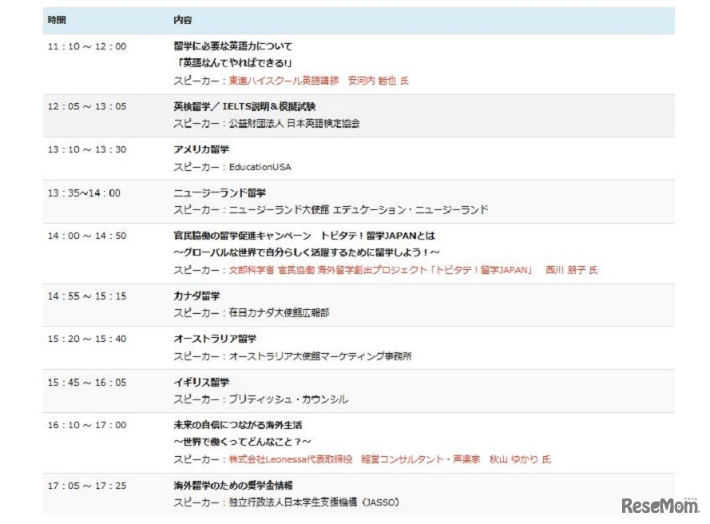Image resolution: width=710 pixels, height=524 pixels.
Task: Select the 14:00～14:50 time cell
Action: (87, 236)
